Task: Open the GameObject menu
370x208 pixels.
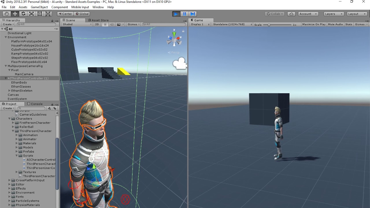Action: coord(39,7)
